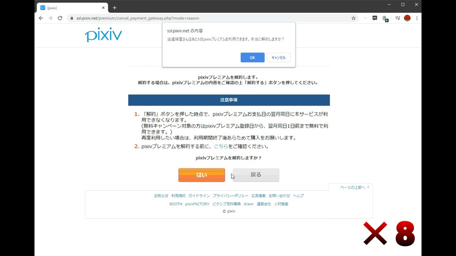
Task: Open the media control playlist icon
Action: click(398, 18)
